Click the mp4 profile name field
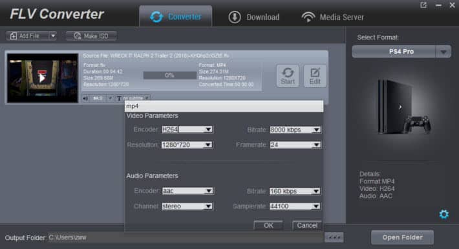 [x=224, y=106]
